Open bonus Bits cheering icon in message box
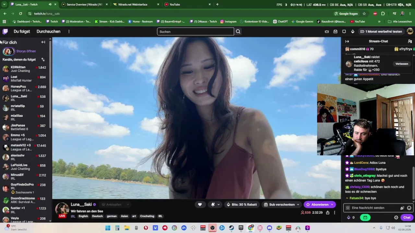The width and height of the screenshot is (415, 233). coord(402,208)
